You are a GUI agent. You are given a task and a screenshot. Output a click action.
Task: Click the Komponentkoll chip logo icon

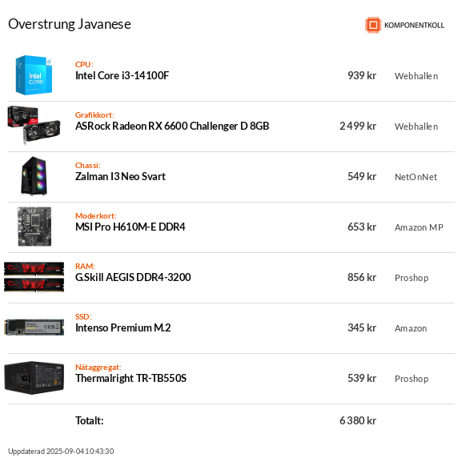coord(373,25)
